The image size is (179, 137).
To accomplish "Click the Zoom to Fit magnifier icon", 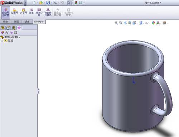I will pos(116,23).
